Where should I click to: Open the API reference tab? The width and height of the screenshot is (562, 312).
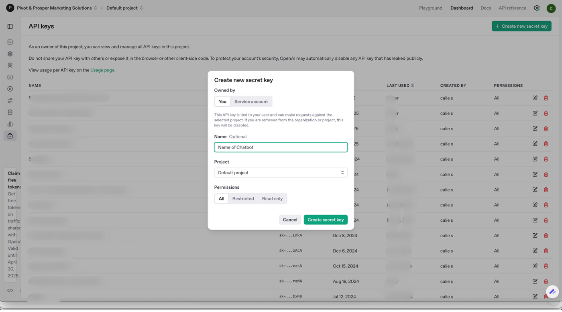click(x=512, y=8)
